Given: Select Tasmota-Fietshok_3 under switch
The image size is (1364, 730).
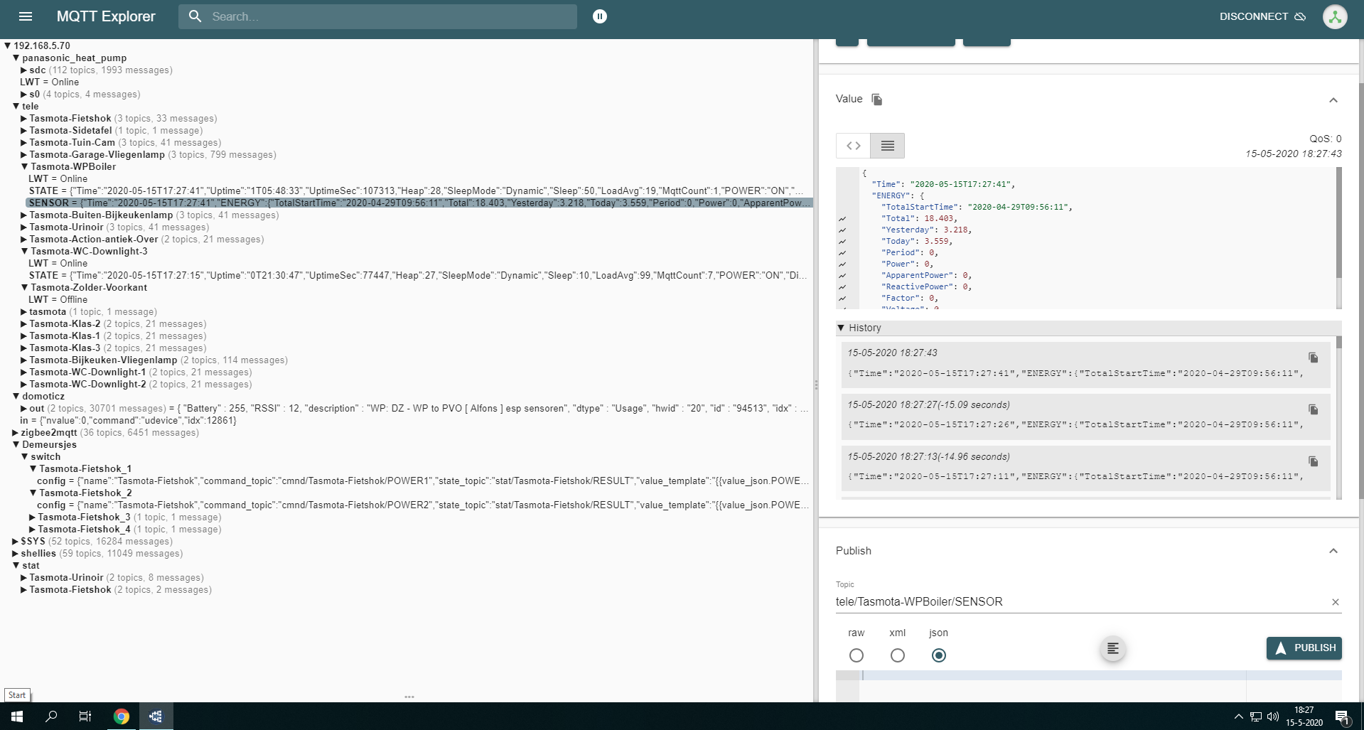Looking at the screenshot, I should click(x=84, y=517).
